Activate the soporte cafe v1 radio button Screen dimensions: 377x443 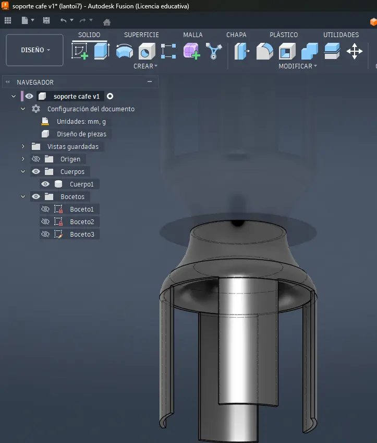[x=110, y=96]
